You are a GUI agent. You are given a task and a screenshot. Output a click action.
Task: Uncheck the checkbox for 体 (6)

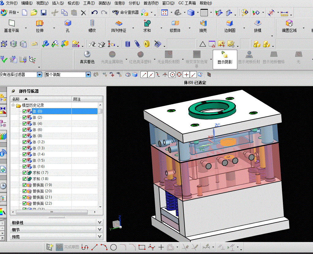click(x=25, y=130)
